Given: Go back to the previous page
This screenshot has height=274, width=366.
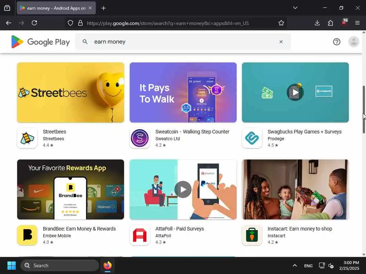Looking at the screenshot, I should [x=9, y=23].
